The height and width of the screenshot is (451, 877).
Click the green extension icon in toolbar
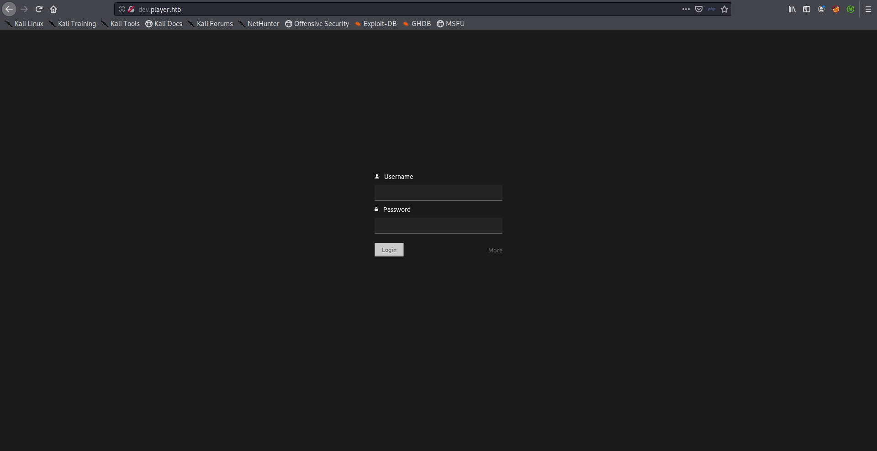click(851, 9)
